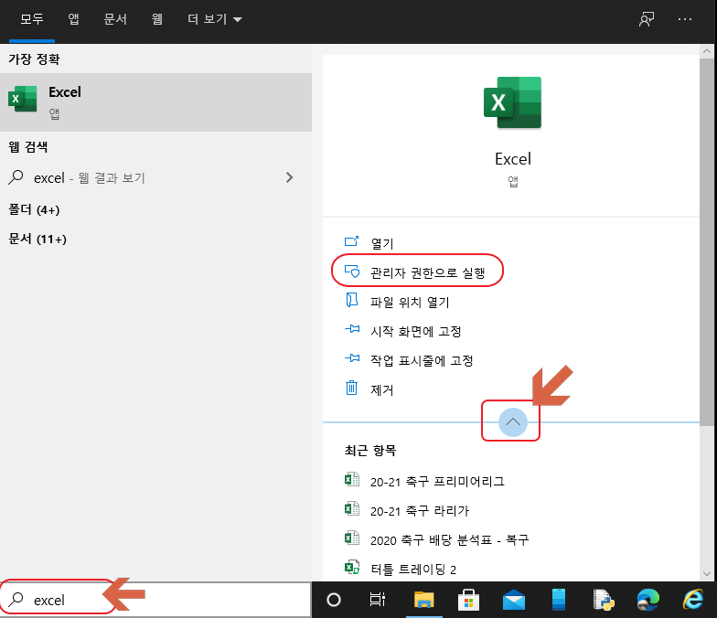Viewport: 717px width, 618px height.
Task: Expand the 문서 (11+) group
Action: click(x=37, y=240)
